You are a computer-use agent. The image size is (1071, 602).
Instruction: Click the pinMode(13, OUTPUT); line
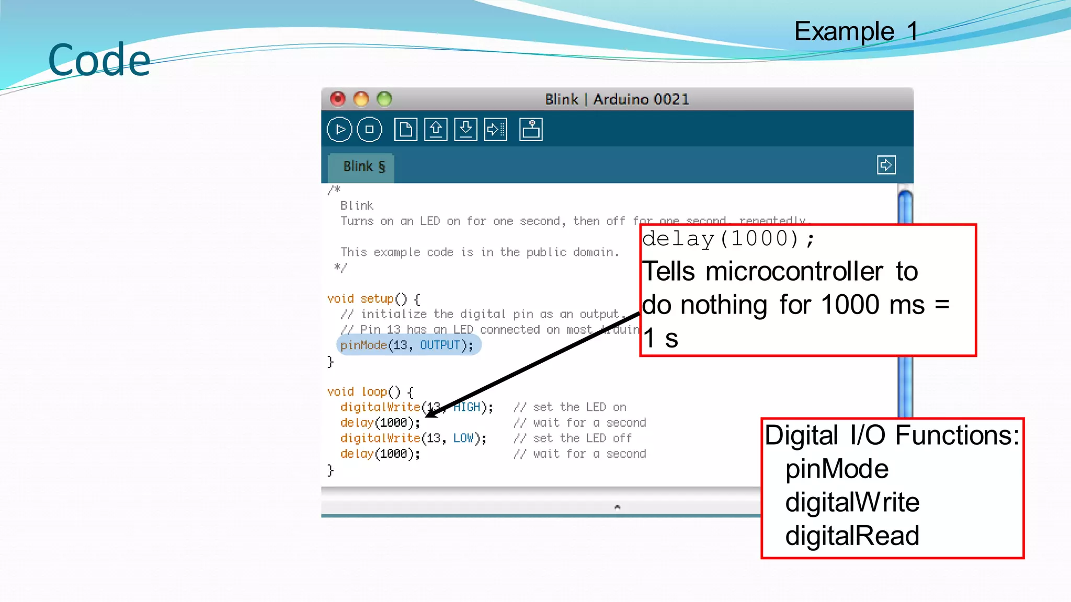coord(408,345)
